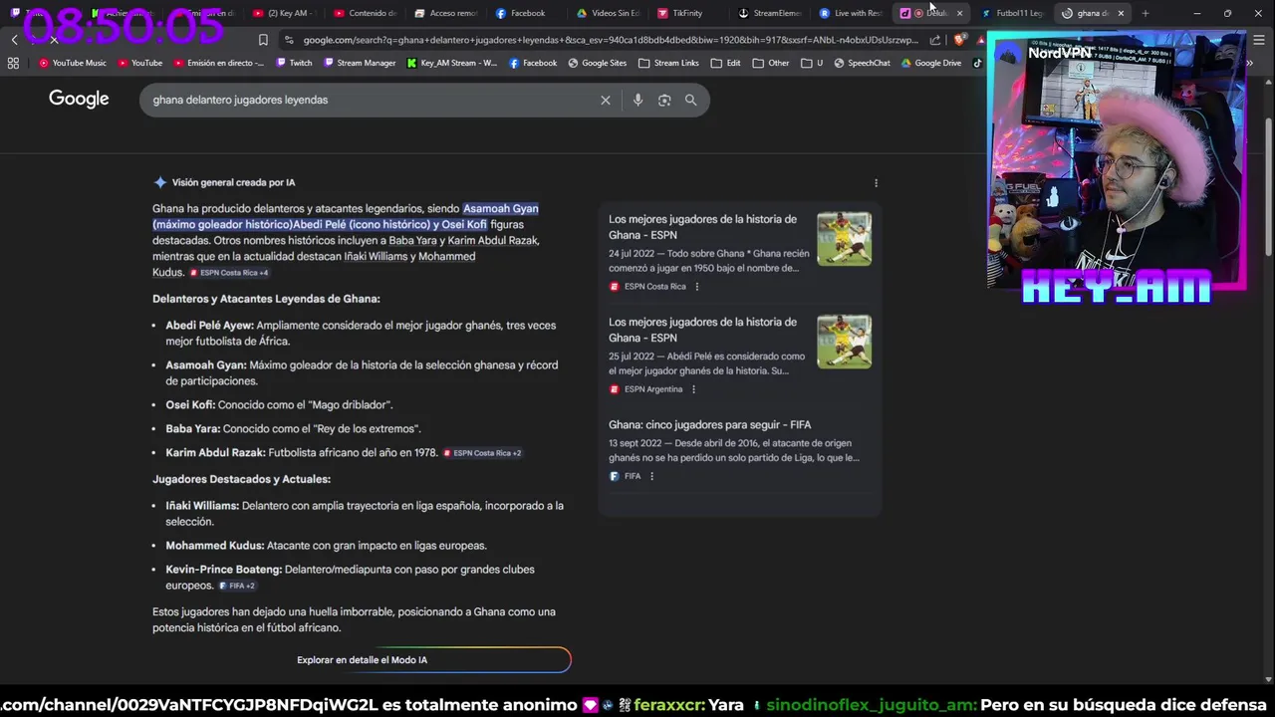Switch to Acceso remoto browser tab

(x=446, y=13)
